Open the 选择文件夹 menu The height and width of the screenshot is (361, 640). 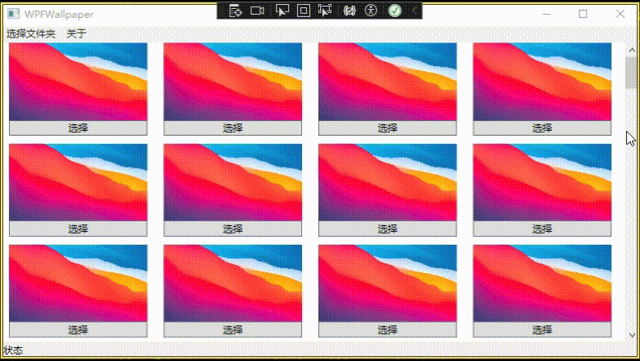[31, 34]
